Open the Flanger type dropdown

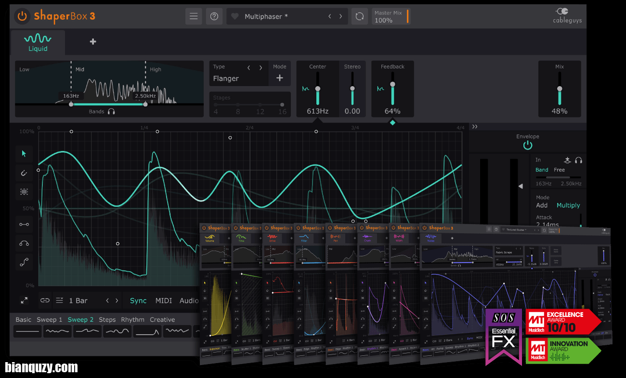click(226, 78)
